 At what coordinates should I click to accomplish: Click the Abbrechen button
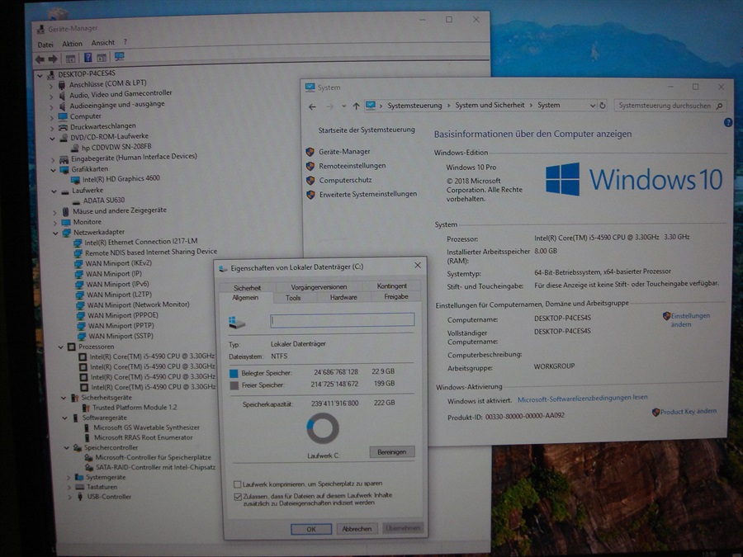(x=357, y=529)
